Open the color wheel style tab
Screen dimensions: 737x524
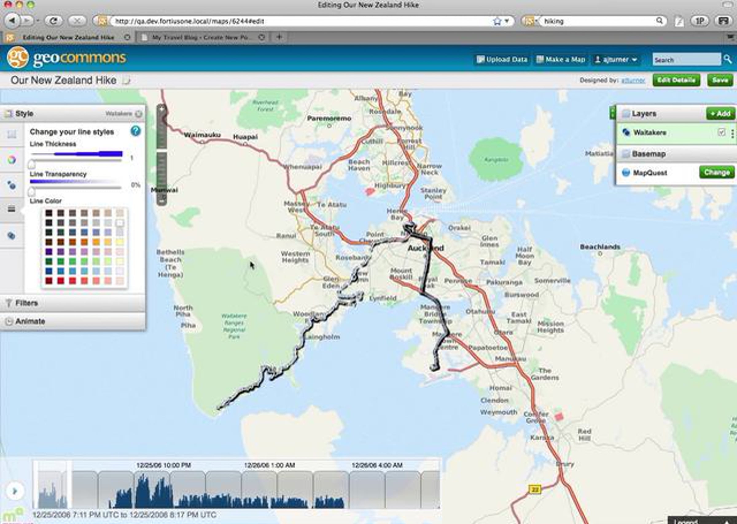point(12,159)
